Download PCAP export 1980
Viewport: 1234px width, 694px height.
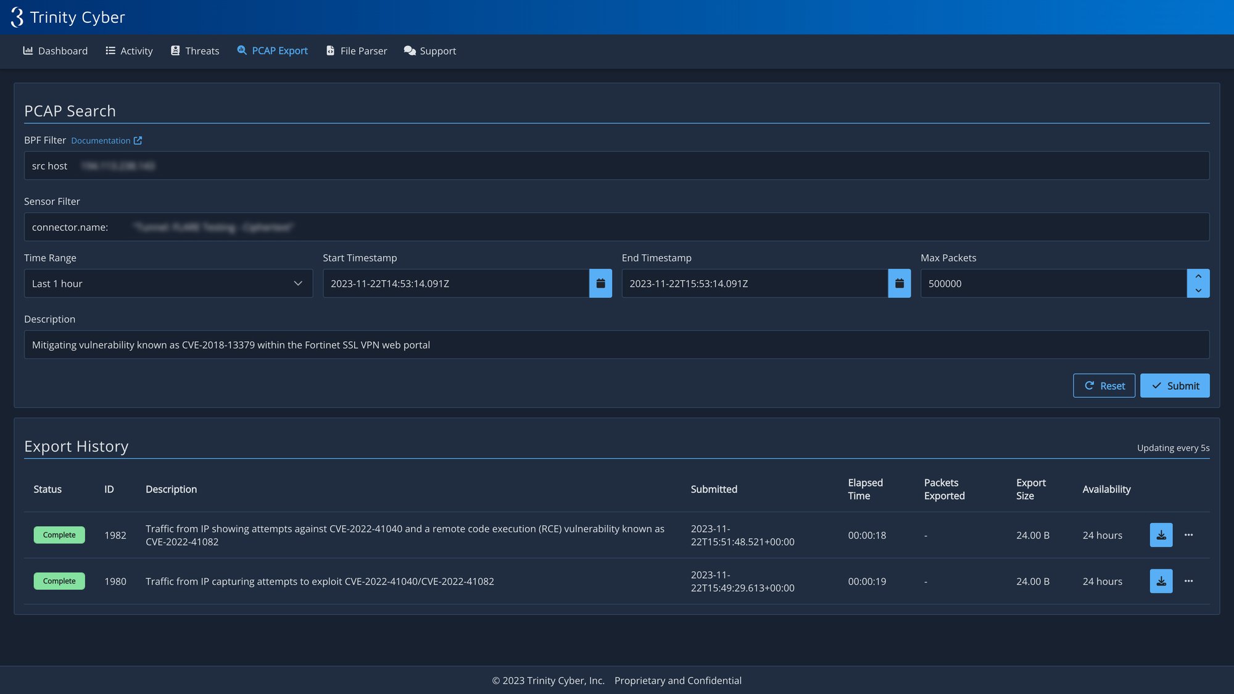(x=1161, y=581)
